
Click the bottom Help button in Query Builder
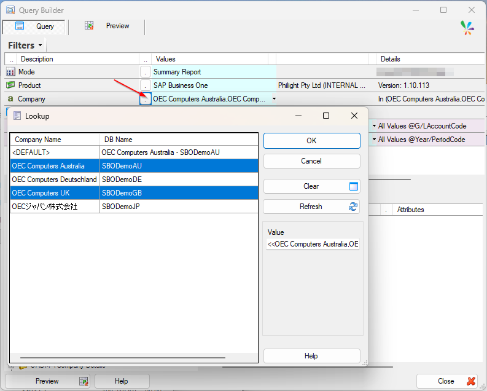[x=122, y=381]
